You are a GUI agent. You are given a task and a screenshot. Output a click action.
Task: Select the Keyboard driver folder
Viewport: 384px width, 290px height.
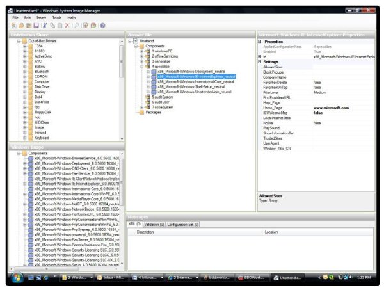point(42,138)
